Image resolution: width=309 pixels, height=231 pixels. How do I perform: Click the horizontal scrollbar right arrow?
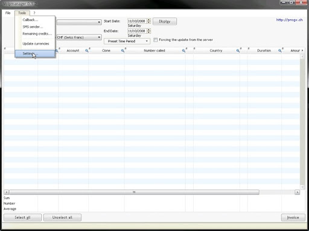[x=297, y=192]
